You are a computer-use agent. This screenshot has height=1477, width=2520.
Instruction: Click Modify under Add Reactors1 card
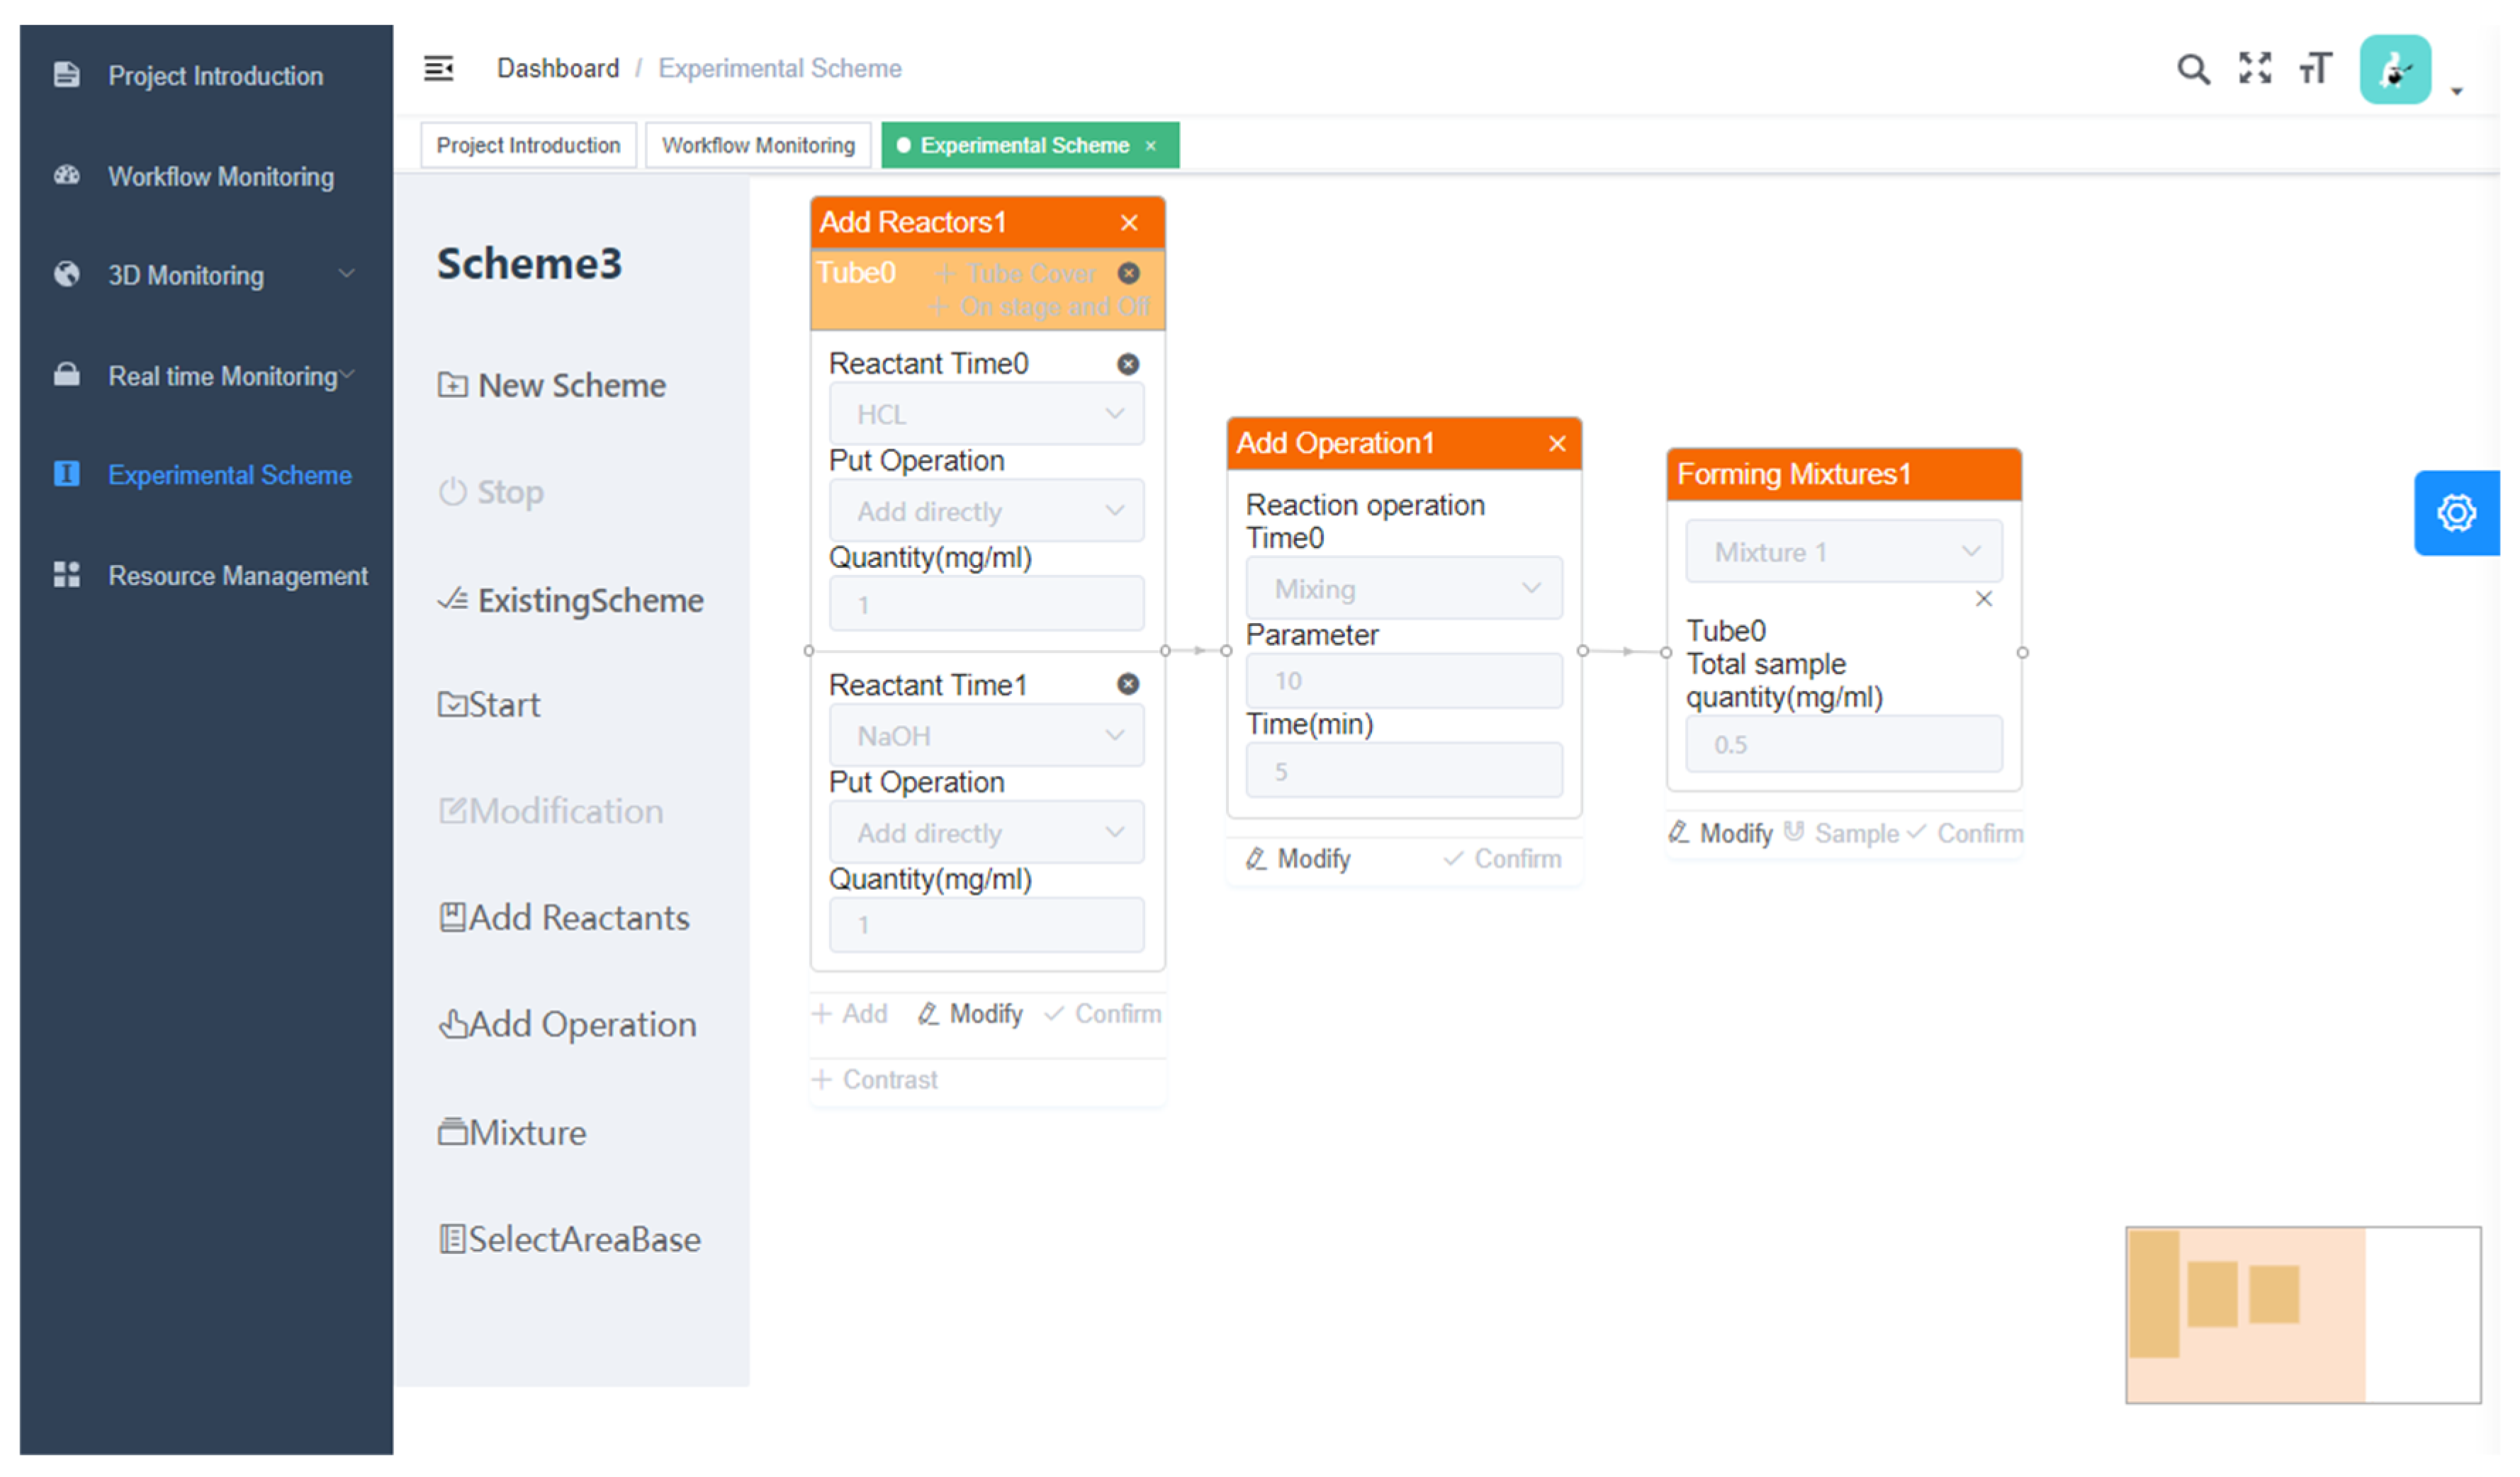pos(974,1016)
